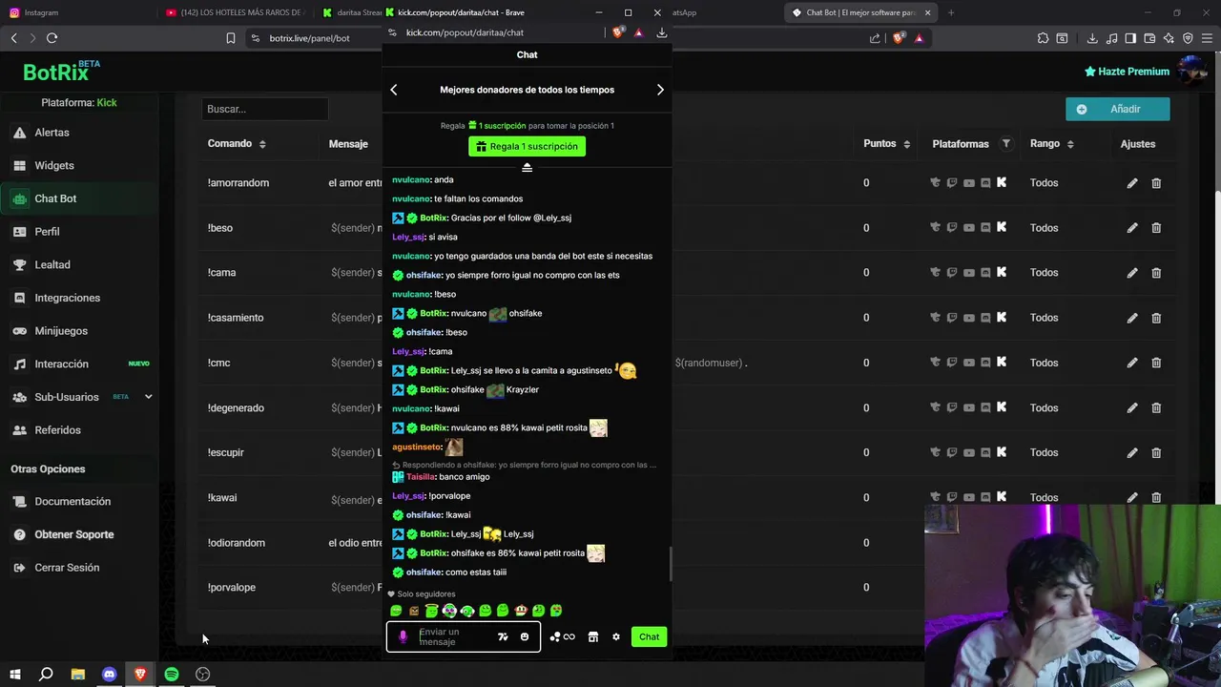Toggle Kick platform for !beso
Image resolution: width=1221 pixels, height=687 pixels.
point(1002,227)
